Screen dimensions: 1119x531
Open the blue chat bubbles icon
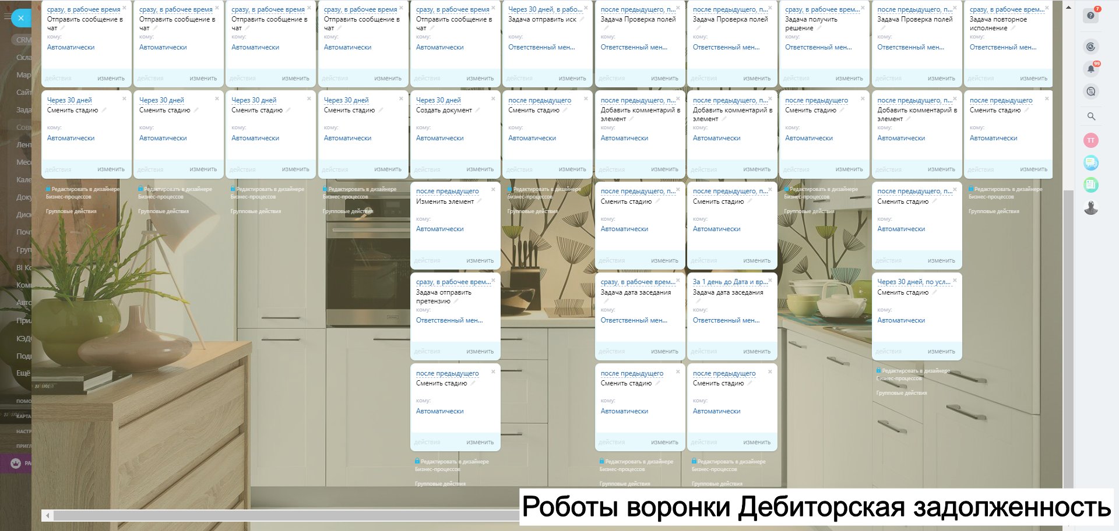1091,163
